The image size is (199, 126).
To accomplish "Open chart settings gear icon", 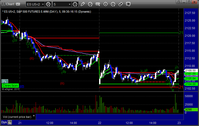I will [48, 4].
